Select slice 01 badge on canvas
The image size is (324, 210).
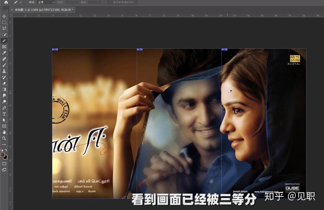(x=55, y=50)
